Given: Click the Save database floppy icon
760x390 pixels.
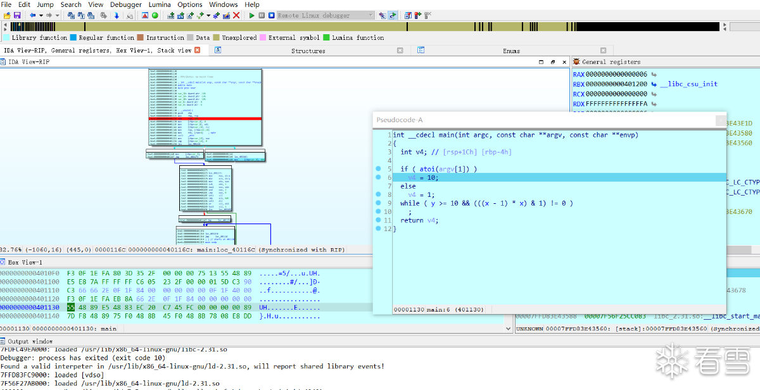Looking at the screenshot, I should click(x=17, y=15).
